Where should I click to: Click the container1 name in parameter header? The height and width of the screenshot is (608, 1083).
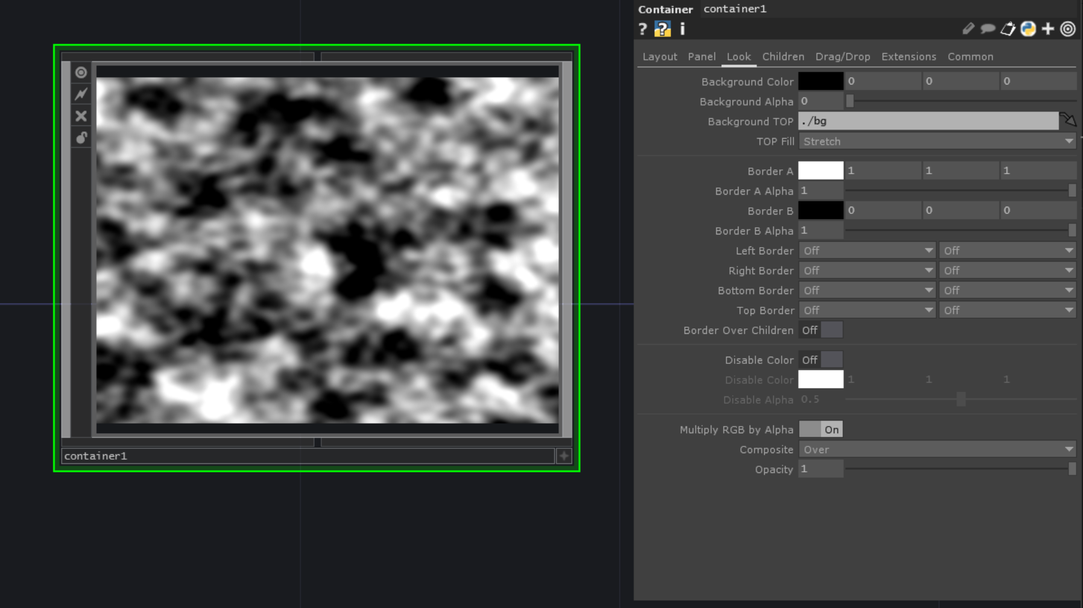tap(734, 9)
